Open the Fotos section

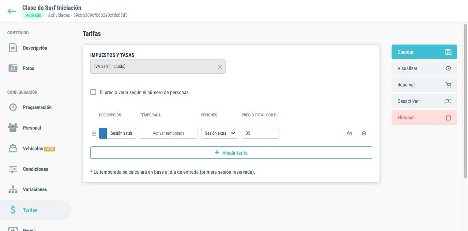36,68
